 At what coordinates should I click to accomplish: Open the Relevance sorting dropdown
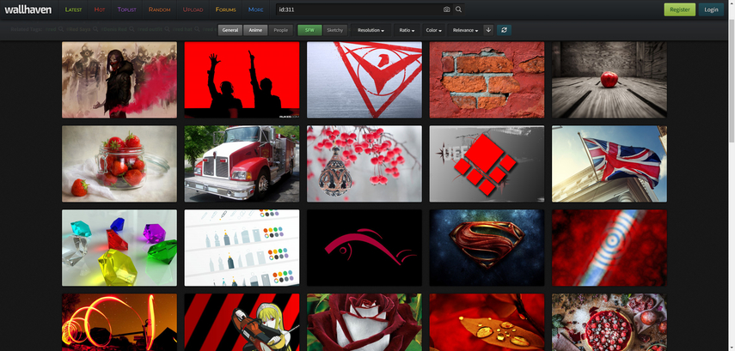pyautogui.click(x=465, y=30)
